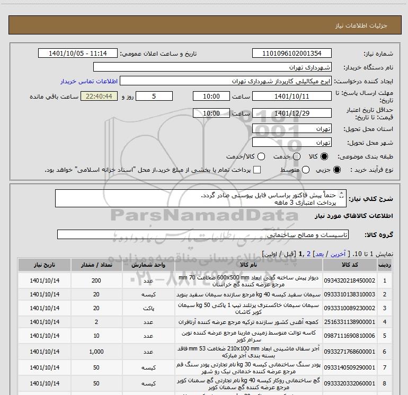Click the price validity date 1401/12/29
The width and height of the screenshot is (408, 395).
291,113
